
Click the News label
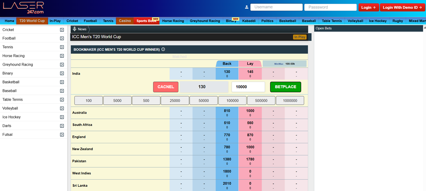coord(82,29)
